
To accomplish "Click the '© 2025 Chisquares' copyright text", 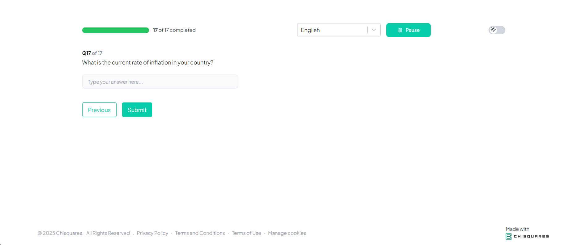I will point(60,233).
